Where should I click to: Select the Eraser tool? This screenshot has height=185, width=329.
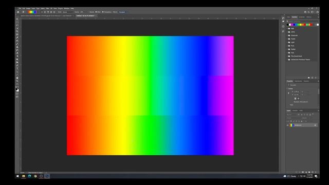click(x=17, y=53)
